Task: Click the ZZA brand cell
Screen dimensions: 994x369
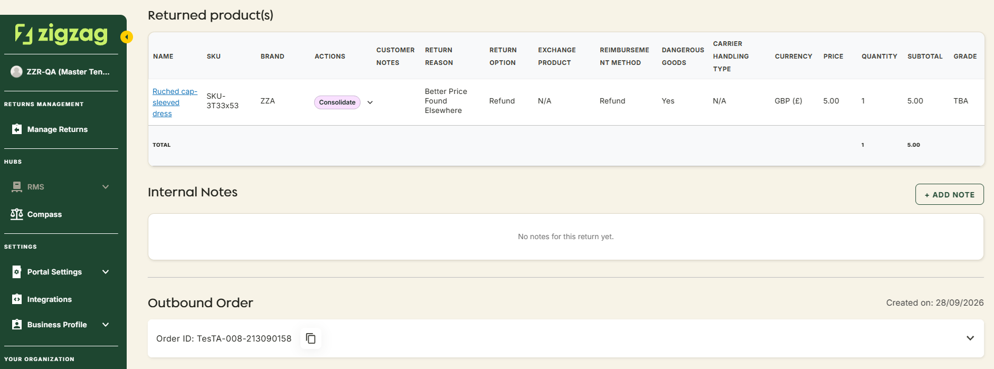Action: tap(268, 101)
